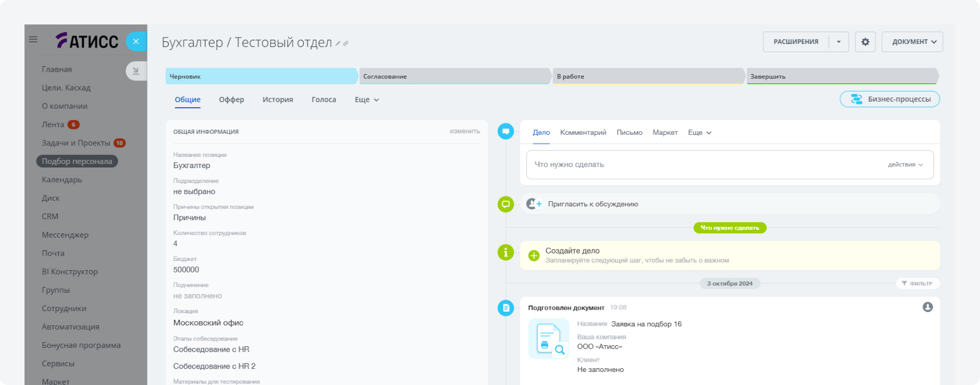Open the hamburger menu icon
980x385 pixels.
click(33, 39)
